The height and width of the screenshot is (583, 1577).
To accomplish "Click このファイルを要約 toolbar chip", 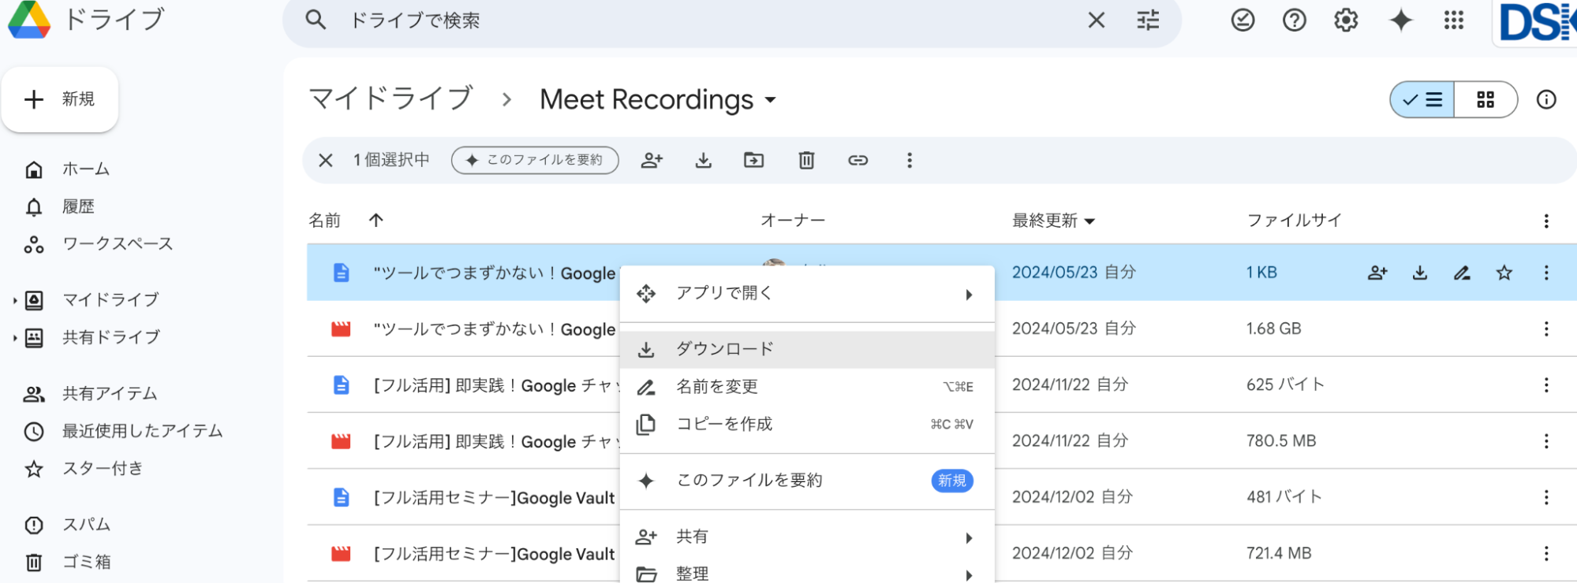I will pos(535,160).
